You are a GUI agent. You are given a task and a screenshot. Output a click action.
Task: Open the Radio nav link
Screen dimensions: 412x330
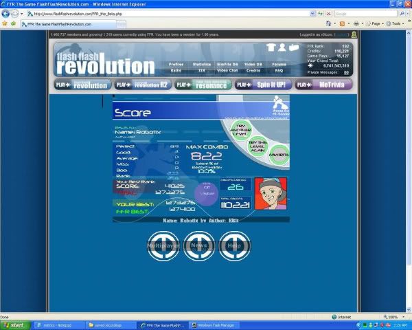pos(176,71)
